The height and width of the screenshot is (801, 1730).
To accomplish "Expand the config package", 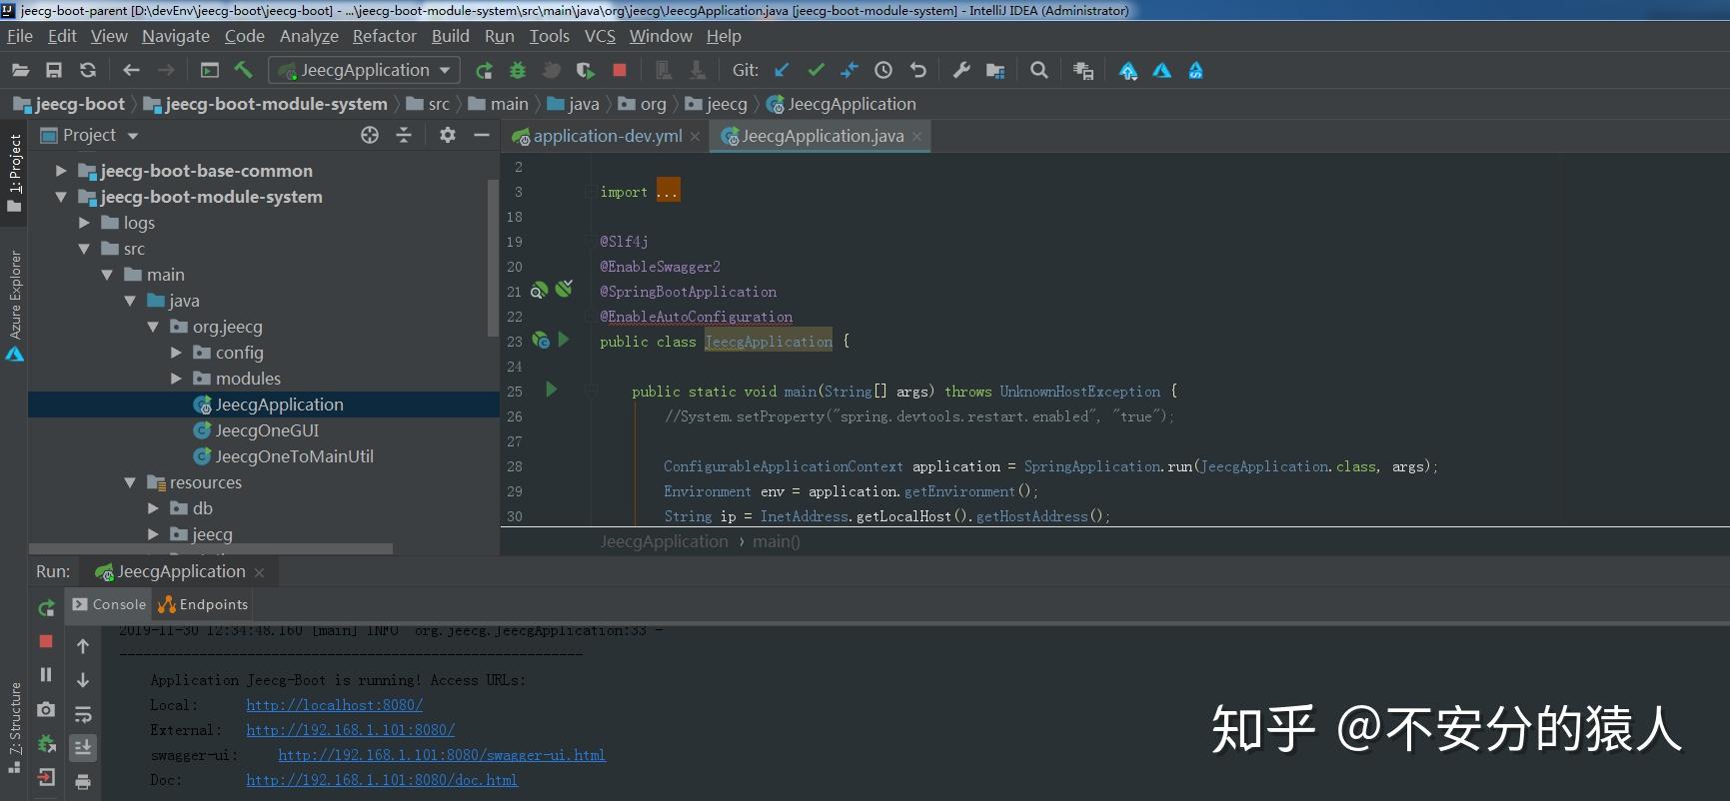I will pyautogui.click(x=176, y=353).
